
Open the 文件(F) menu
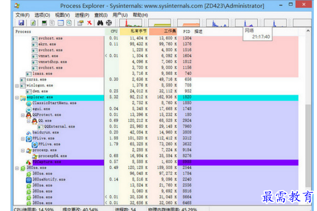pyautogui.click(x=22, y=15)
